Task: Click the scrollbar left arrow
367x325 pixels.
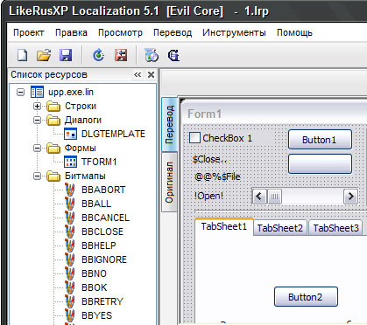Action: tap(259, 197)
